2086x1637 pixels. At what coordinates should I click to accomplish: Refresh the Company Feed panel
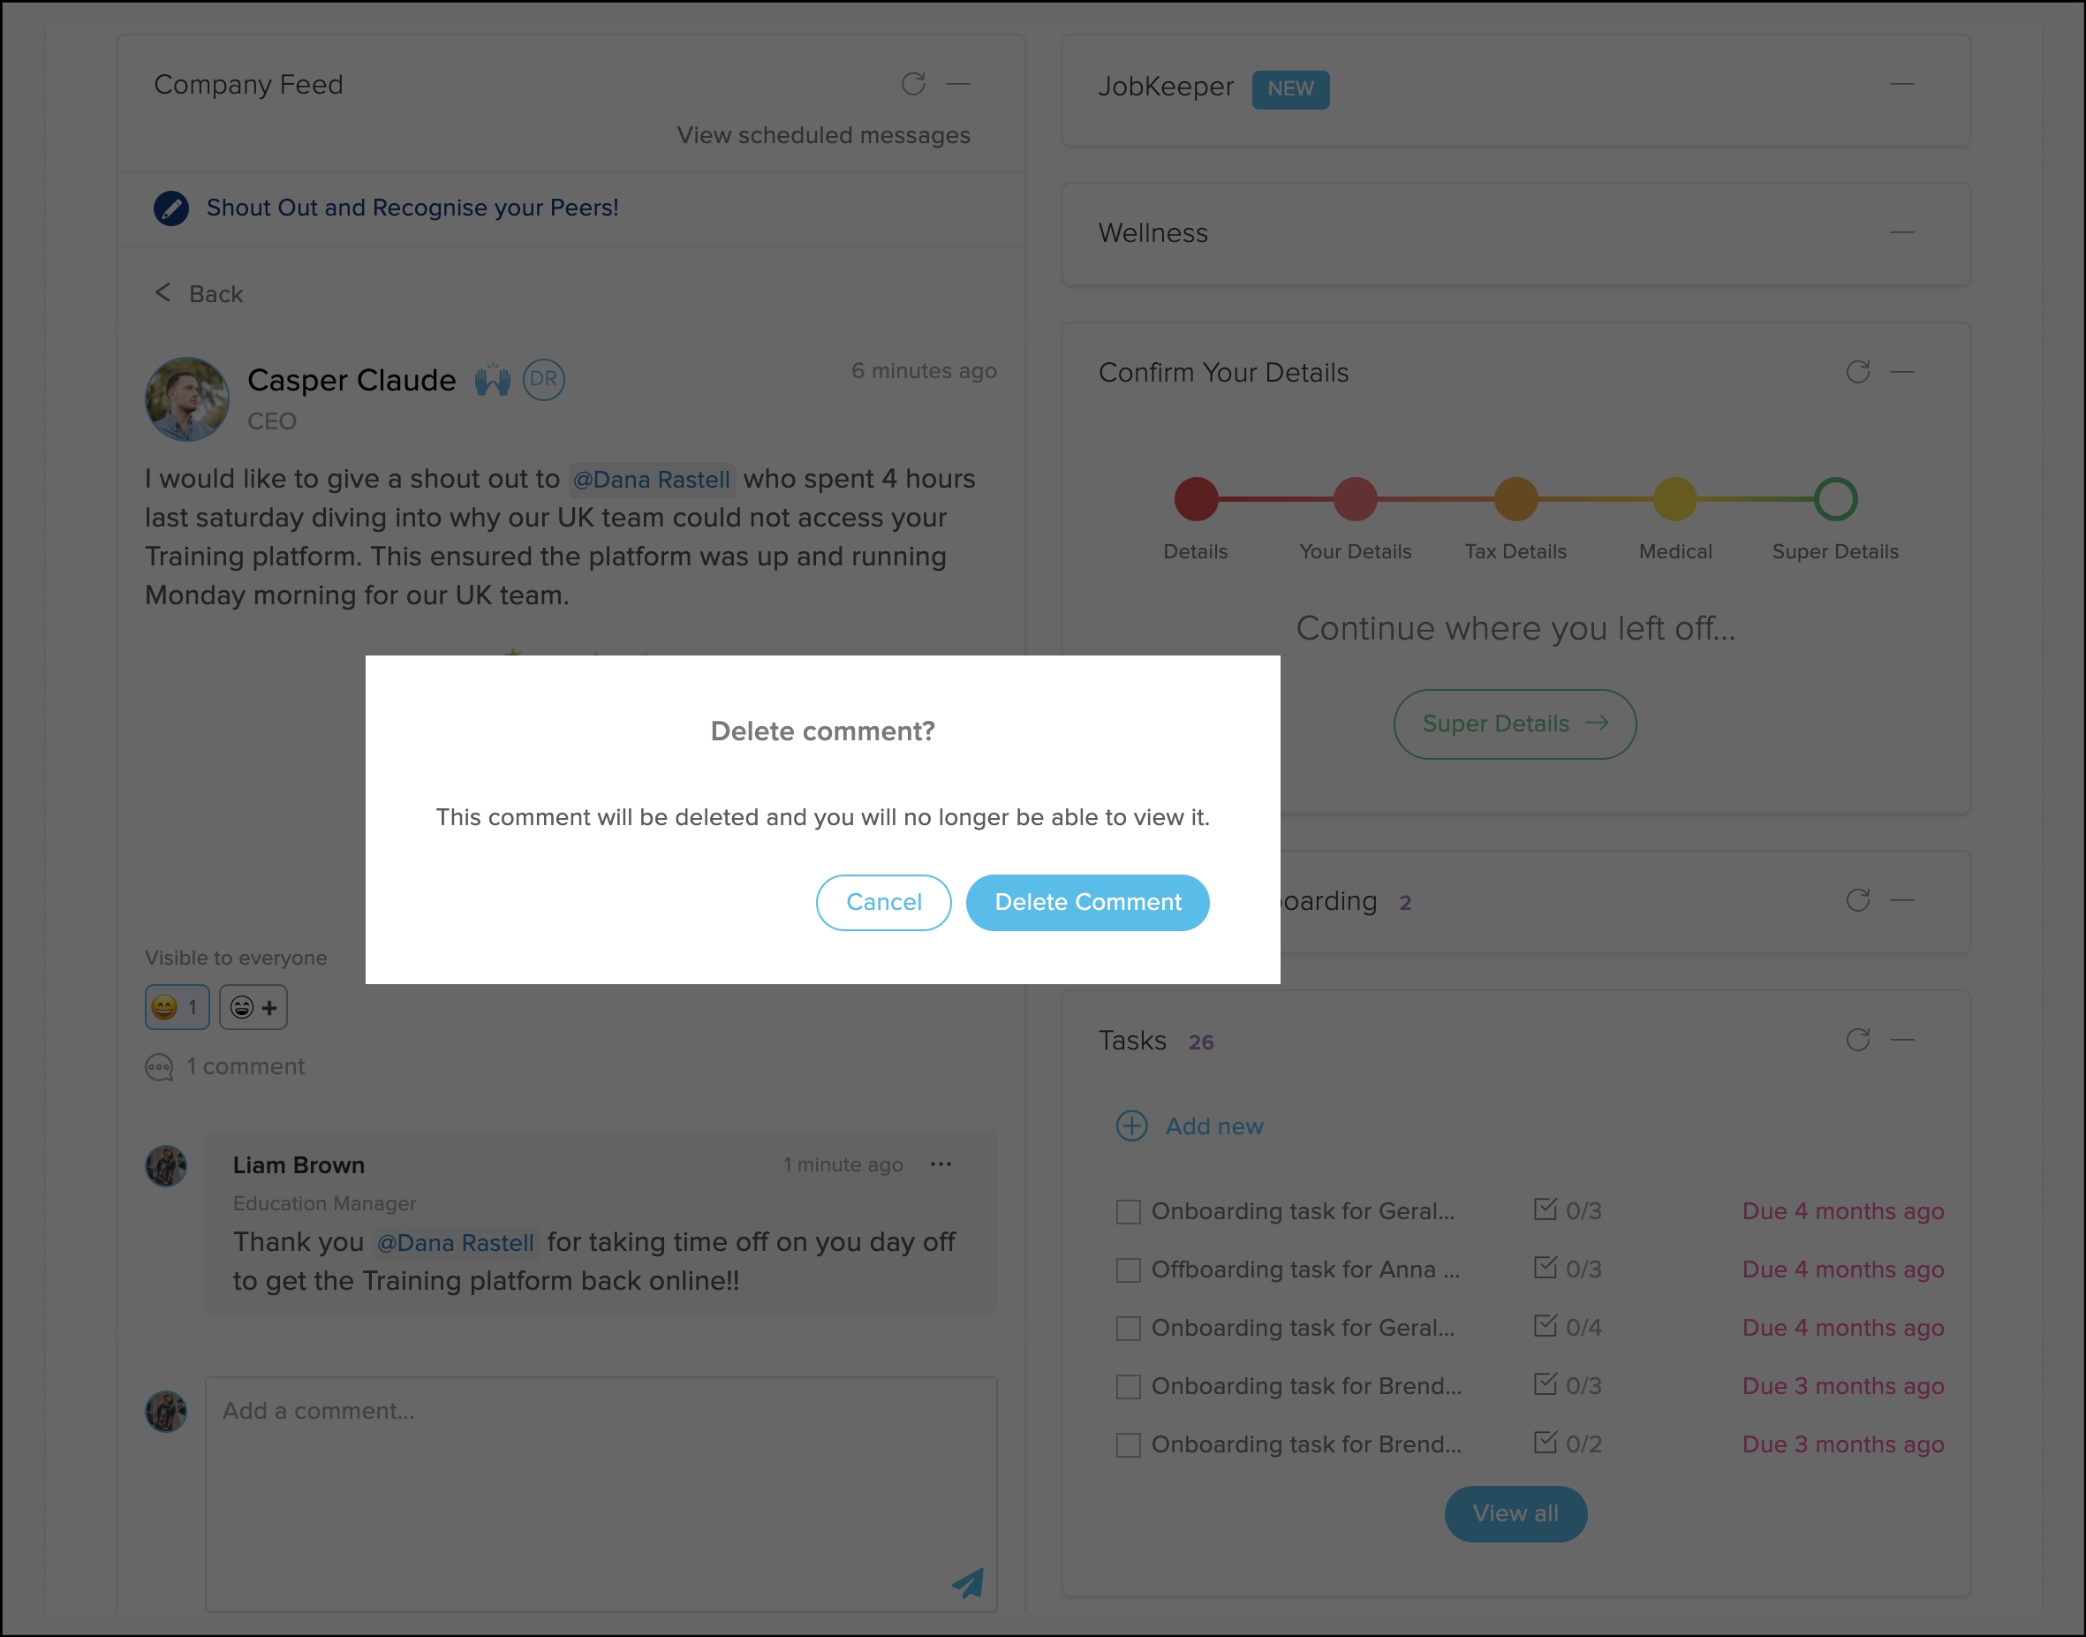912,84
